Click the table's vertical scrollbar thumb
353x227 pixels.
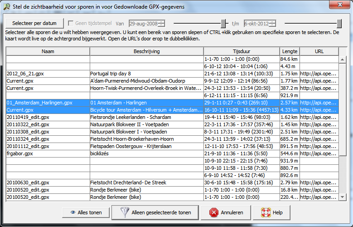342,109
